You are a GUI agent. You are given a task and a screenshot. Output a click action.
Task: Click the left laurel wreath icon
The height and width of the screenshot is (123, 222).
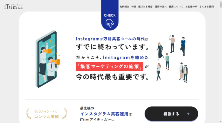point(28,114)
